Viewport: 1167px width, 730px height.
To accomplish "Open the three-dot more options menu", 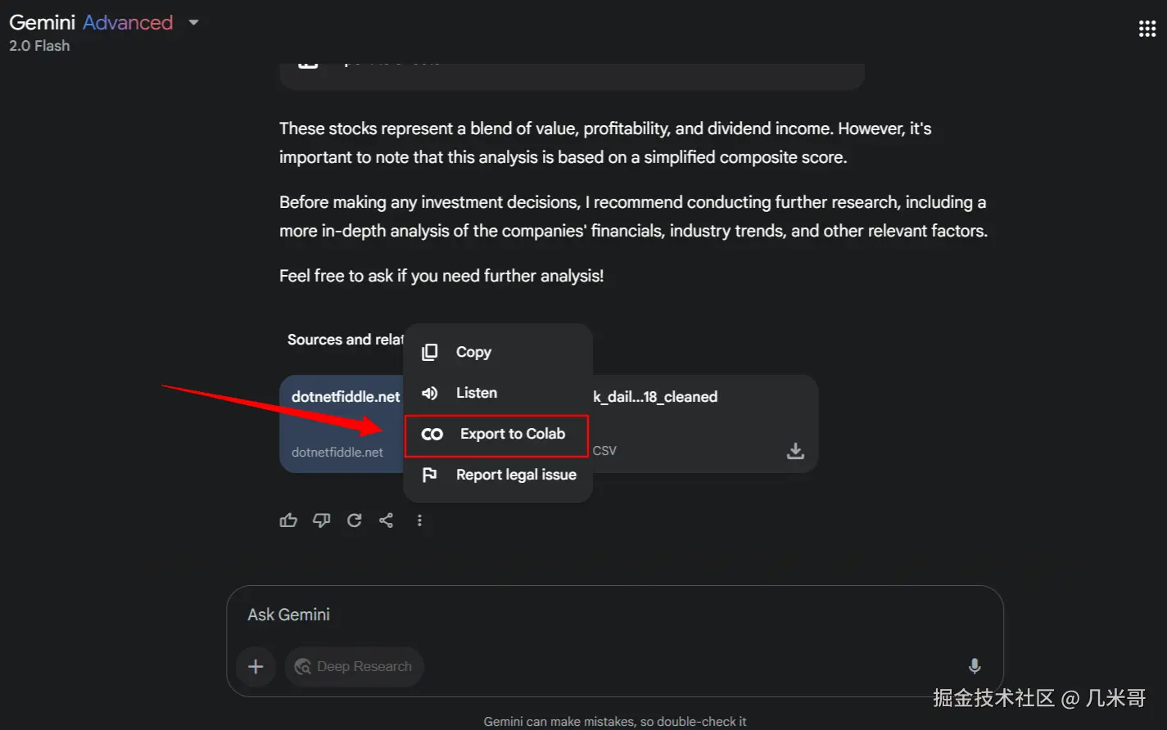I will coord(419,520).
